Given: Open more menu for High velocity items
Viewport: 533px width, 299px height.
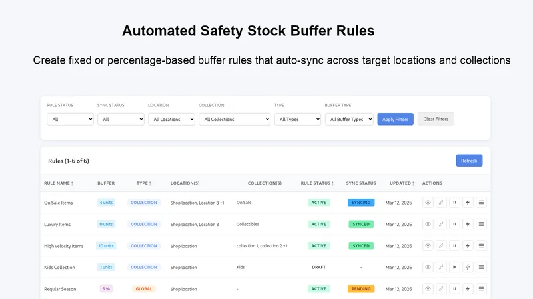Looking at the screenshot, I should coord(481,245).
